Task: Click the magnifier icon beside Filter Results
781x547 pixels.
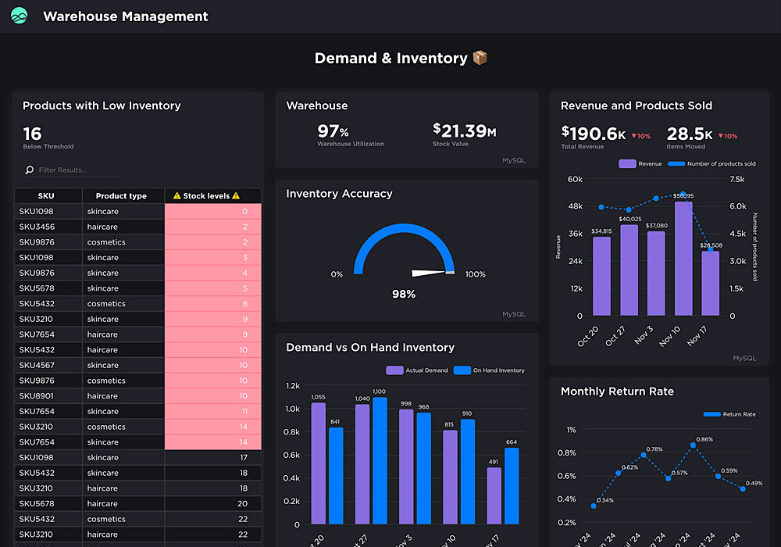Action: [30, 170]
